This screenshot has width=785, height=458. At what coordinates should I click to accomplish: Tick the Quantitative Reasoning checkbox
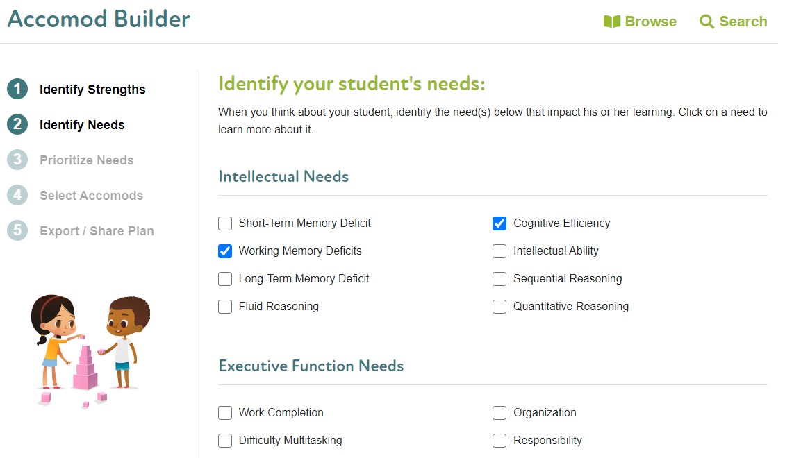(499, 307)
